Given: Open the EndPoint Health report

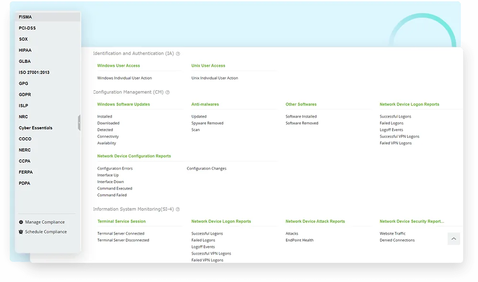Looking at the screenshot, I should point(299,240).
